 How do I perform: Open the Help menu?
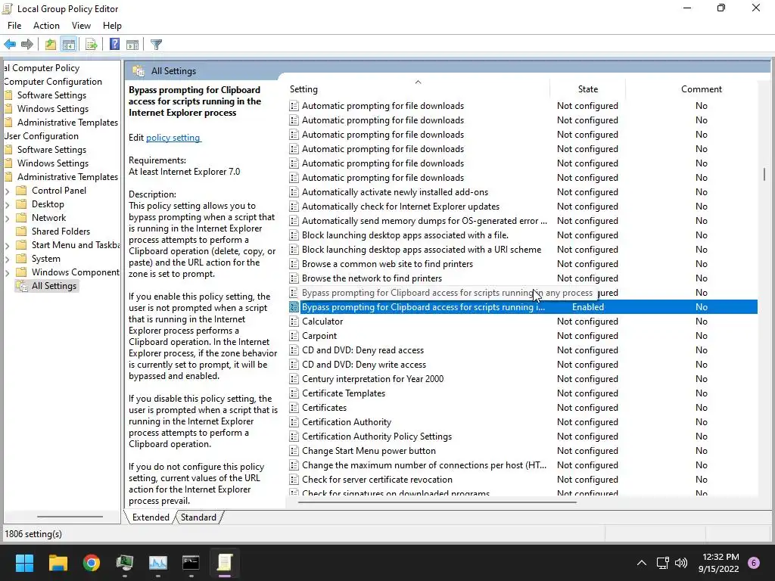pyautogui.click(x=112, y=26)
